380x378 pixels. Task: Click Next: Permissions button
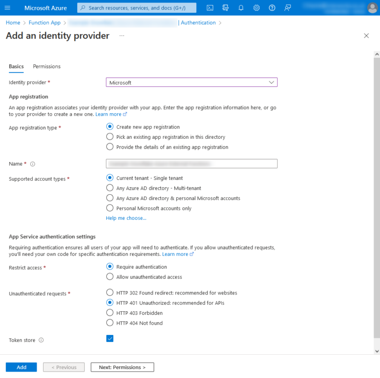[x=122, y=367]
